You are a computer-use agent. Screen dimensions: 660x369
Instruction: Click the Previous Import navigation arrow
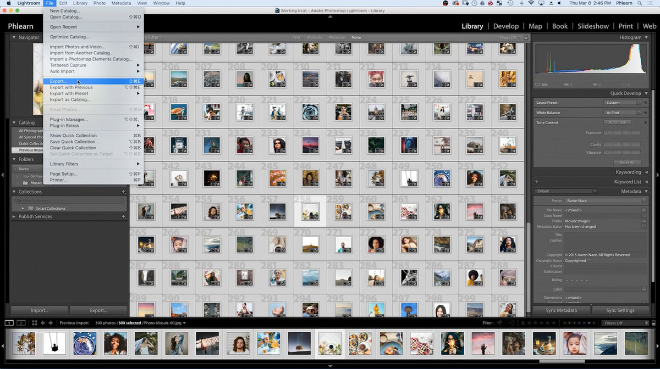click(x=43, y=323)
